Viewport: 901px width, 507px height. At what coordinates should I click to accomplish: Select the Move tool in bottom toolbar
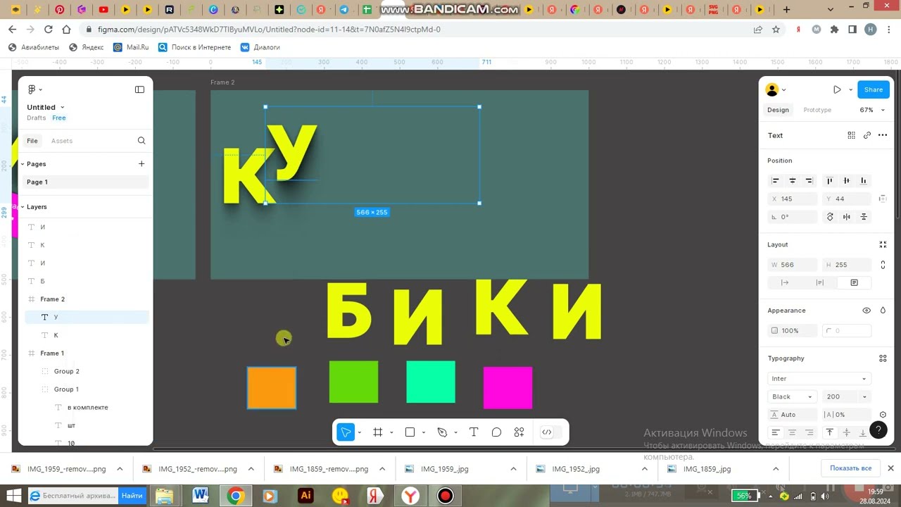click(346, 432)
